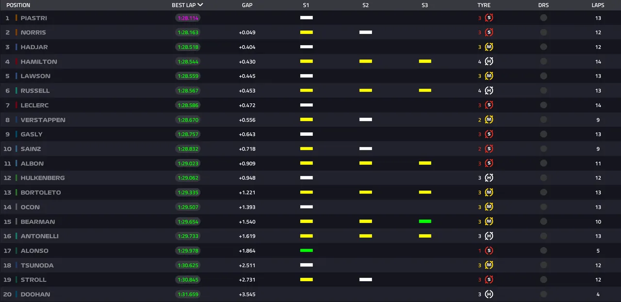Viewport: 621px width, 302px height.
Task: Click the +0.556 gap value
Action: click(x=247, y=120)
